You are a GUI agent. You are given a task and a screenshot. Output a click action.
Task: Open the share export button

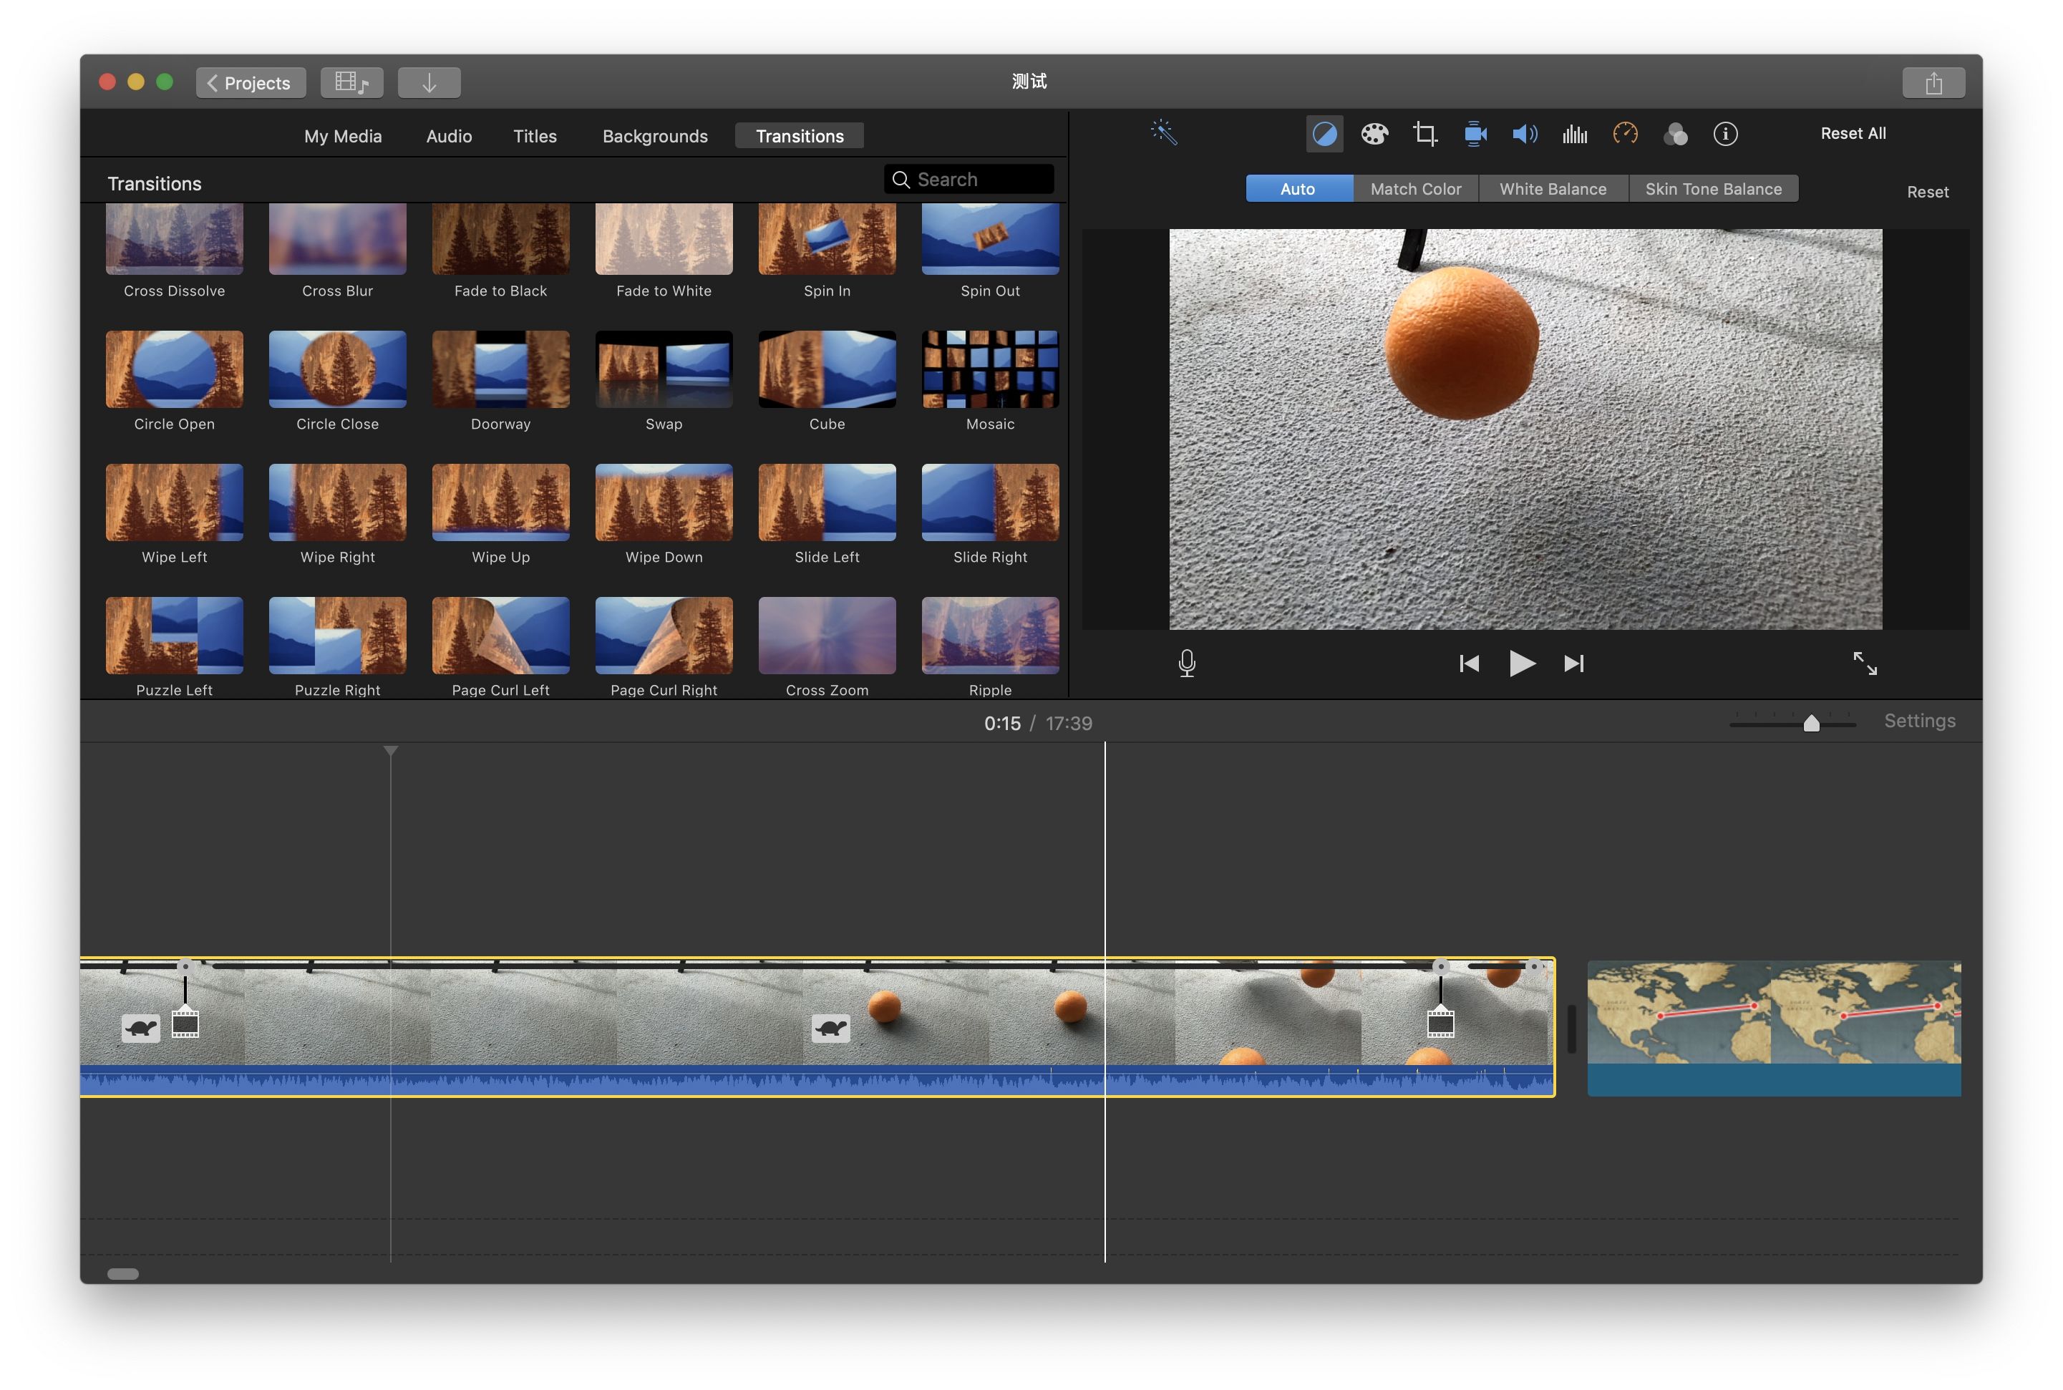(1933, 83)
